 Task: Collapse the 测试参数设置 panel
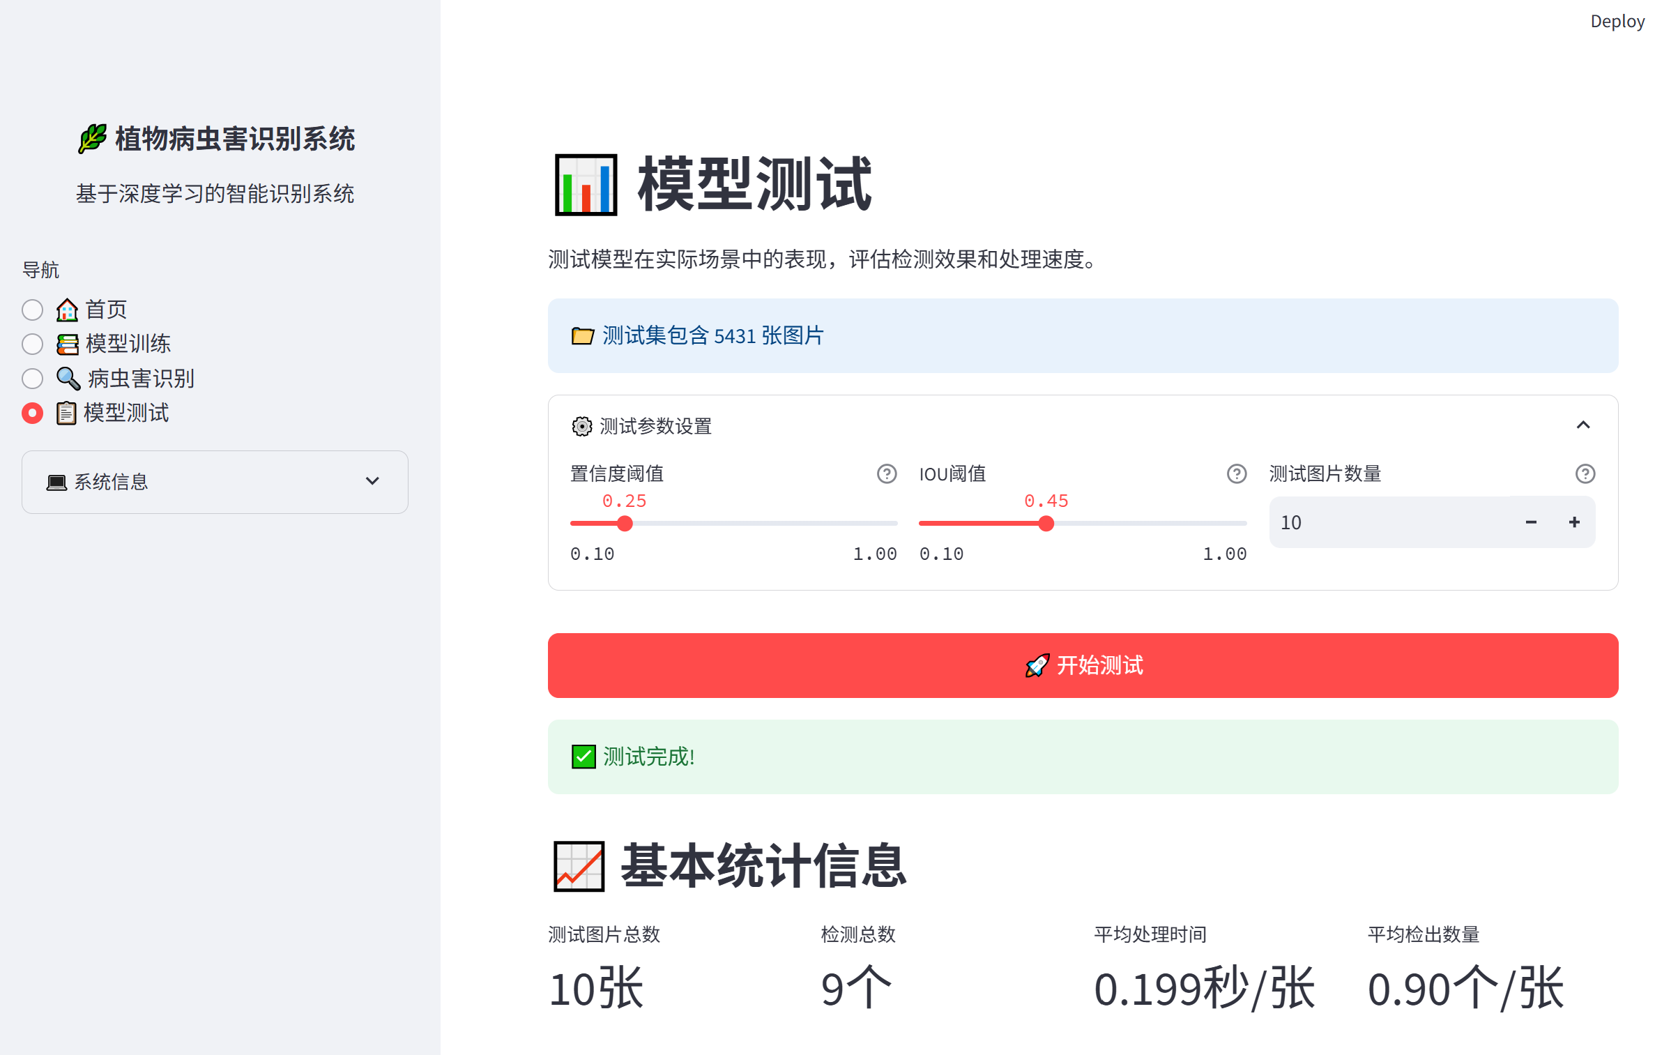pyautogui.click(x=1583, y=425)
